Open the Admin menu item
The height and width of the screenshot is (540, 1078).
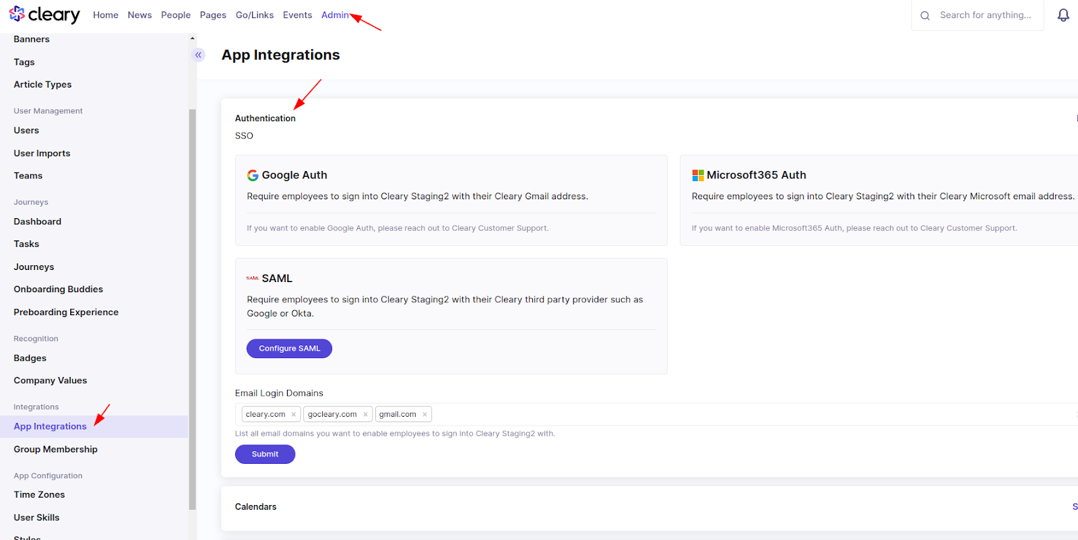coord(335,15)
